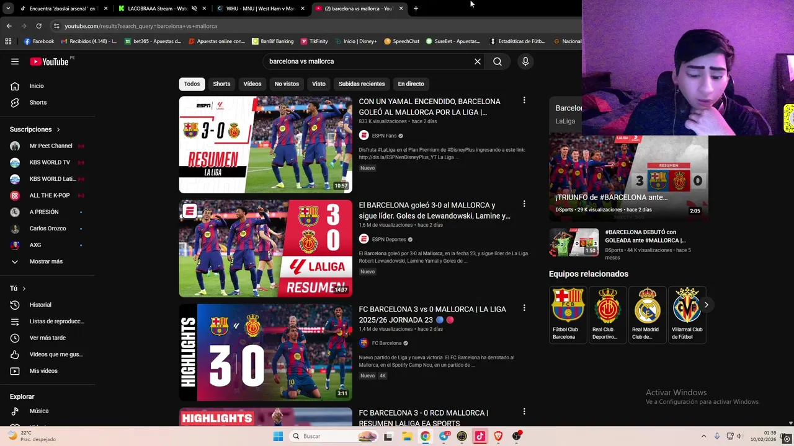This screenshot has width=794, height=446.
Task: Open new browser tab with plus
Action: pos(416,9)
